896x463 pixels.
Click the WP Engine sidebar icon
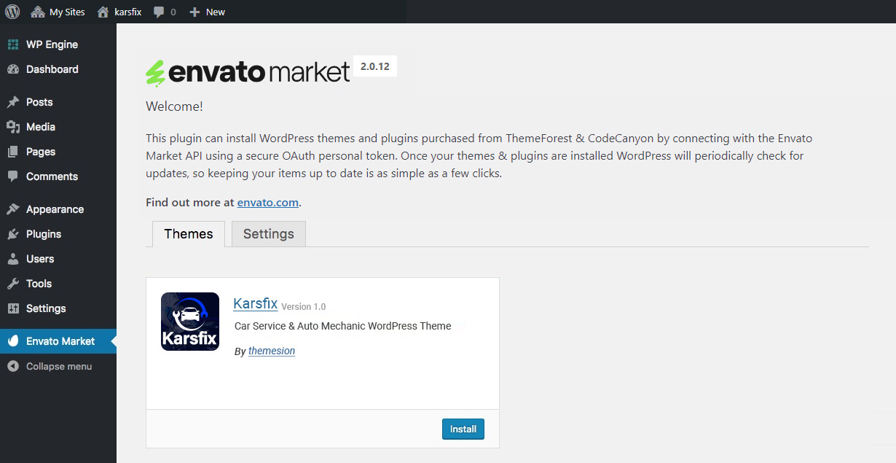point(13,44)
